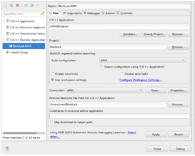Screen dimensions: 195x156
Task: Collapse all launch configurations icon
Action: point(26,5)
